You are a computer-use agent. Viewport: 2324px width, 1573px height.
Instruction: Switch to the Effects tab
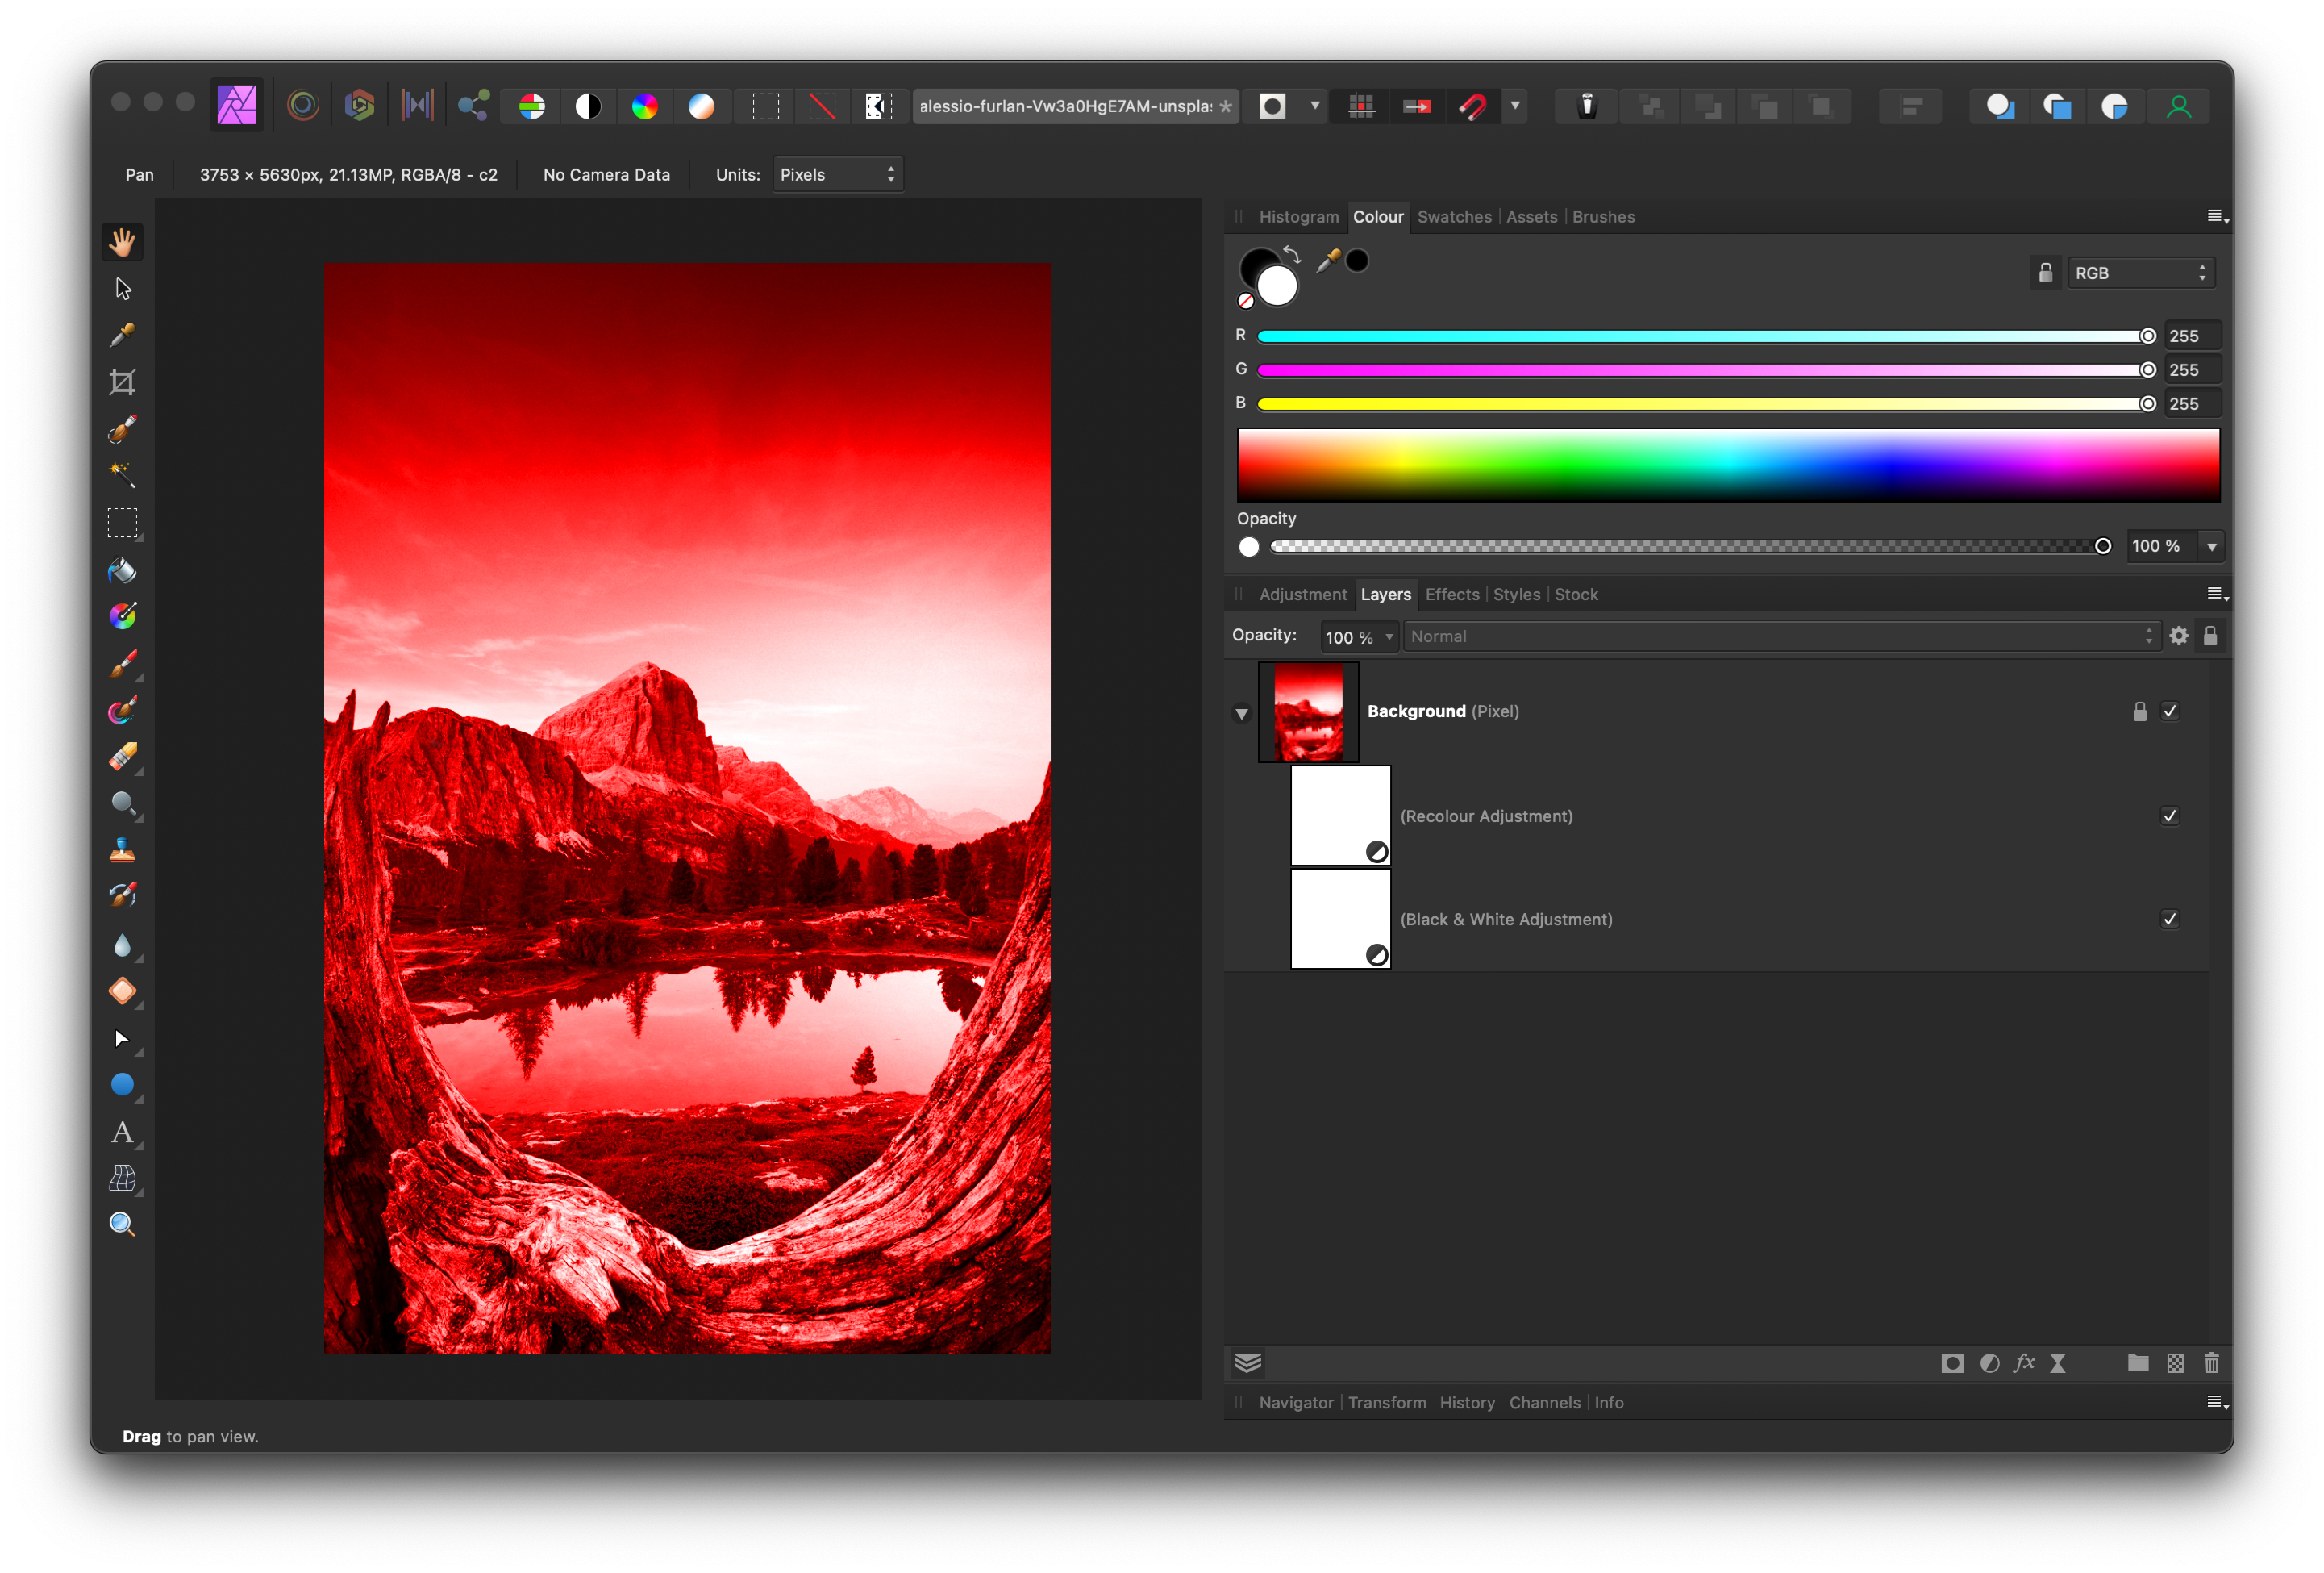(1452, 595)
